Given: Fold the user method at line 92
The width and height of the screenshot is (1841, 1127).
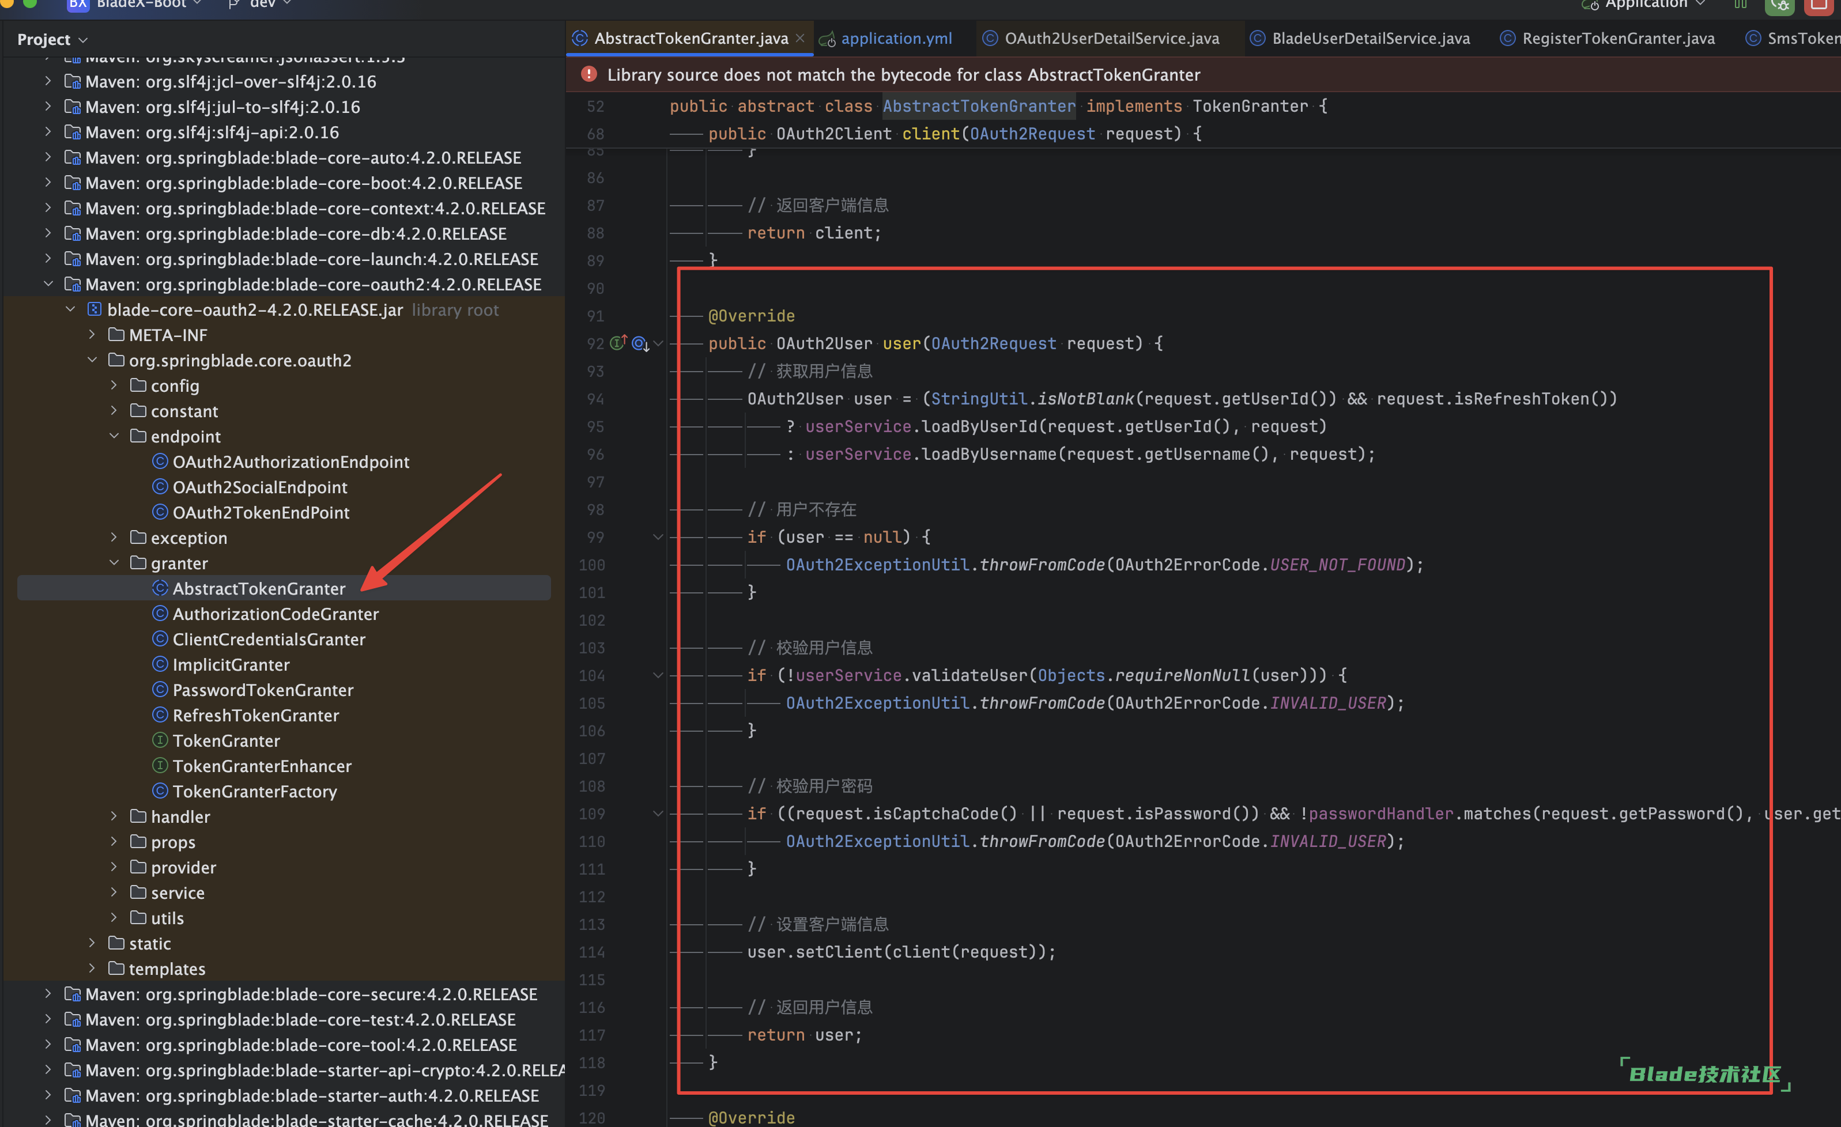Looking at the screenshot, I should coord(658,343).
